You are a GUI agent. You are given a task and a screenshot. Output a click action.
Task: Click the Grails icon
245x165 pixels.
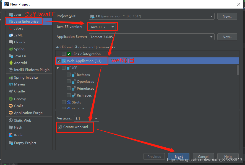click(11, 106)
